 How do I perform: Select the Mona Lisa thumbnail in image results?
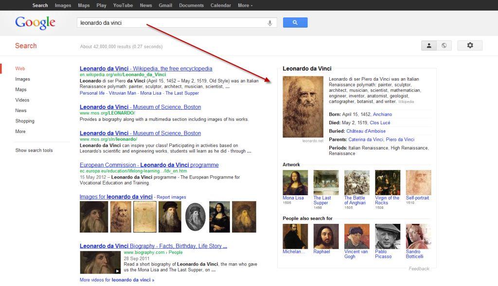pos(219,217)
